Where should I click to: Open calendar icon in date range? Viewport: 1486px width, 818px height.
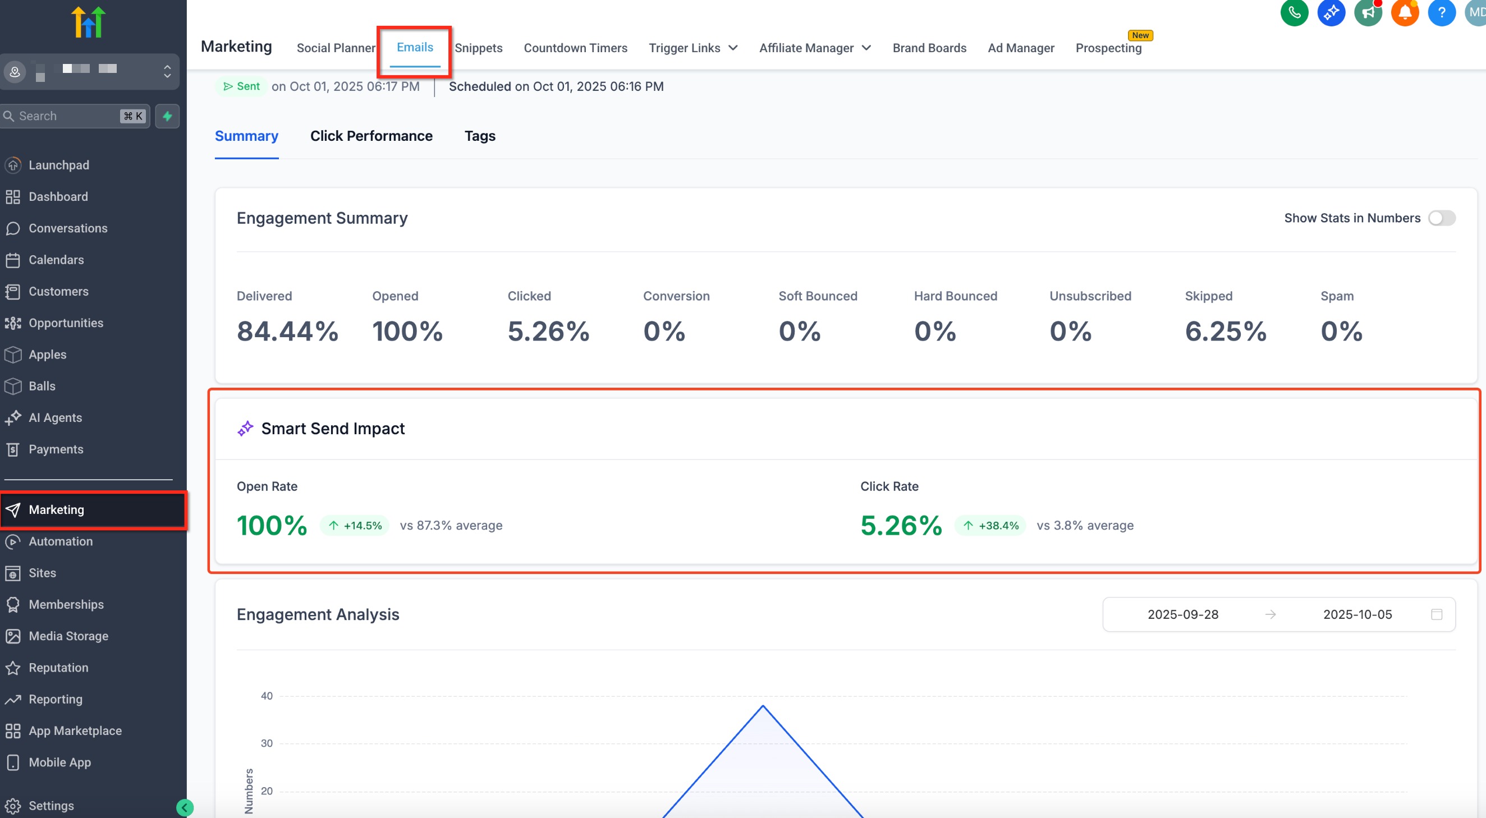point(1437,614)
